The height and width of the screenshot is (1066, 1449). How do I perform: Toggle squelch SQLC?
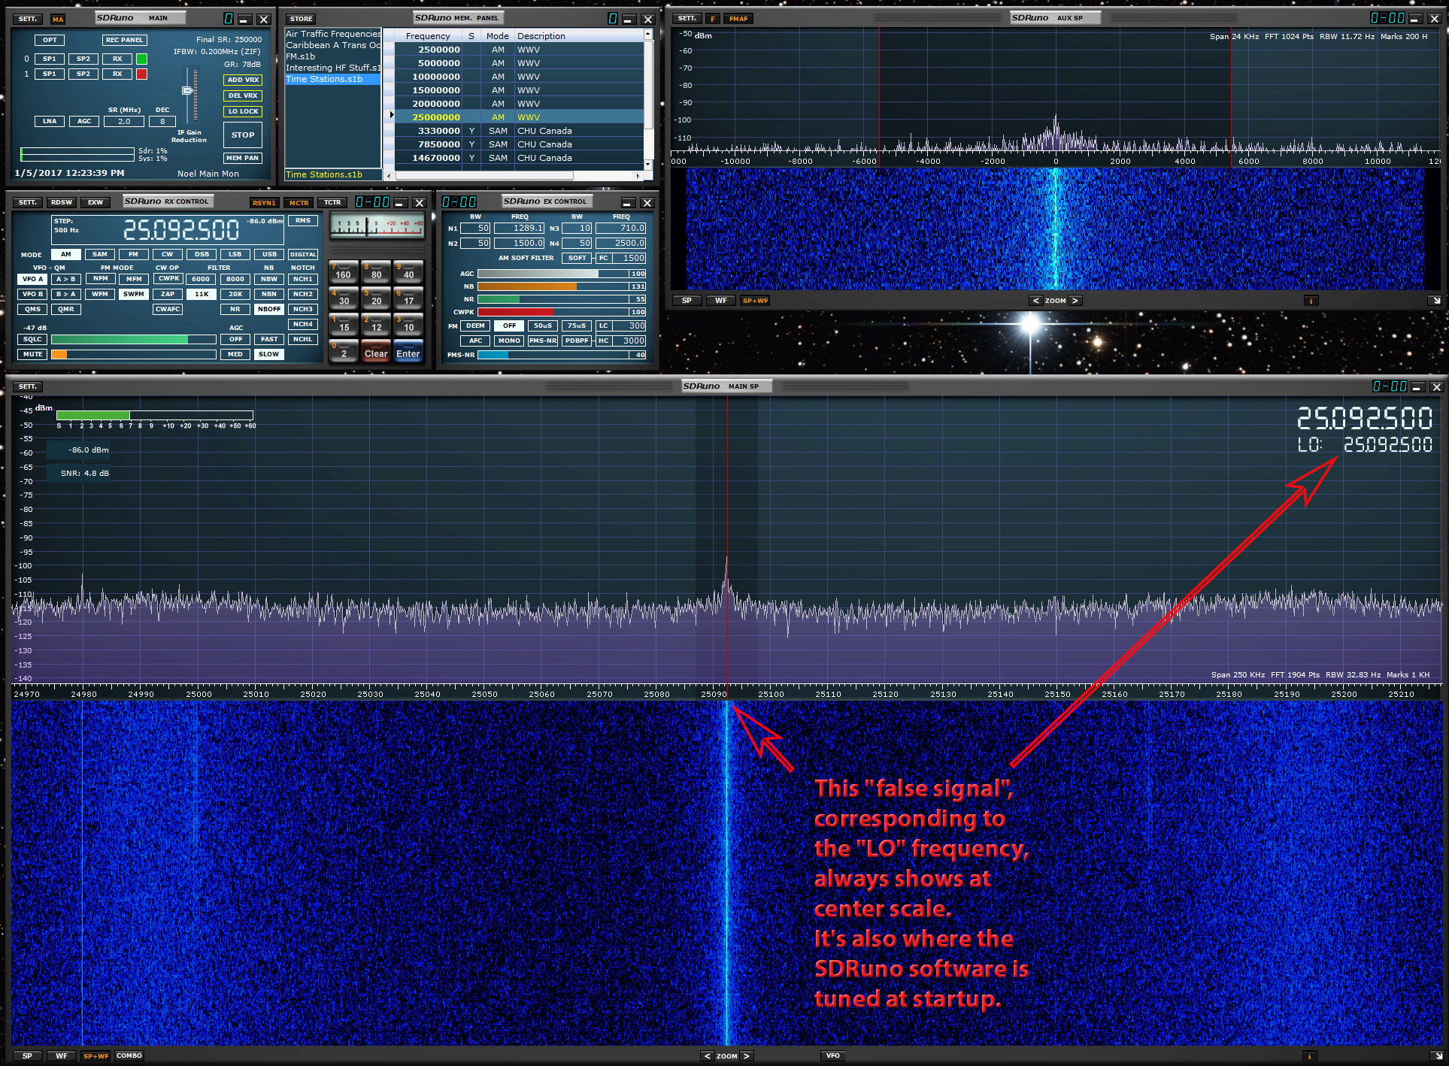[32, 339]
